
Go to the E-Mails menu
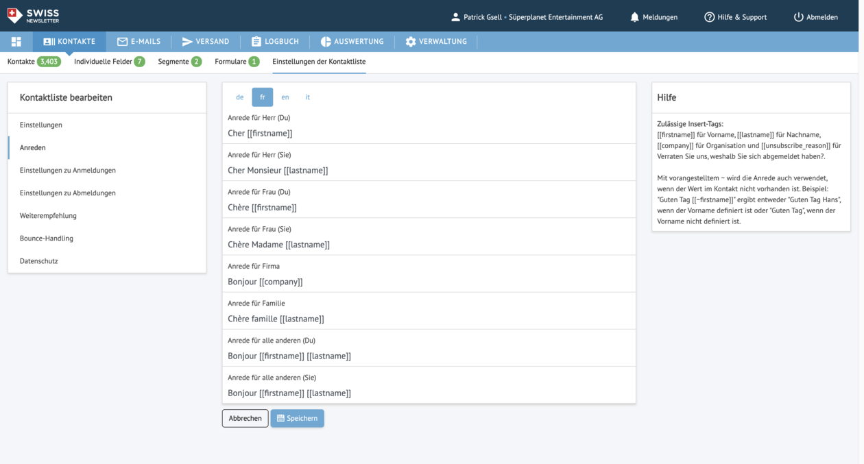coord(139,42)
